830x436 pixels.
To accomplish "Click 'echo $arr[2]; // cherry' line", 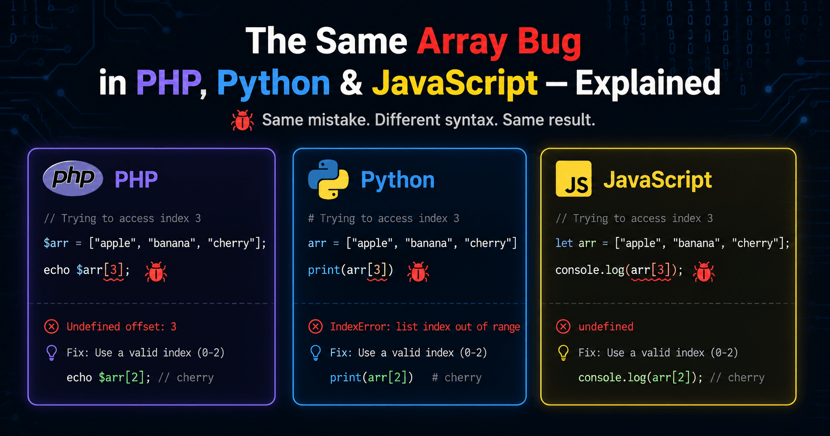I will coord(140,377).
